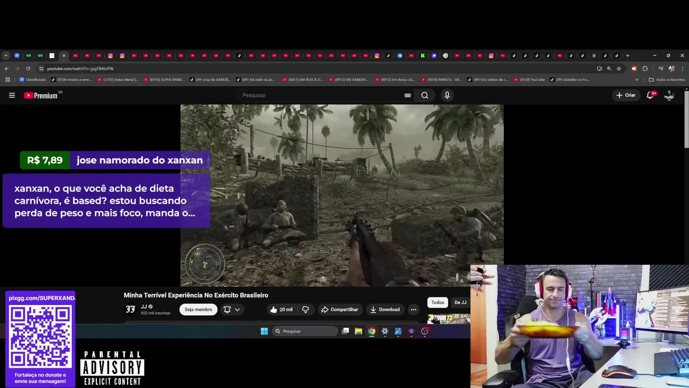Switch to the Google tab
Screen dimensions: 689x388
pos(445,56)
